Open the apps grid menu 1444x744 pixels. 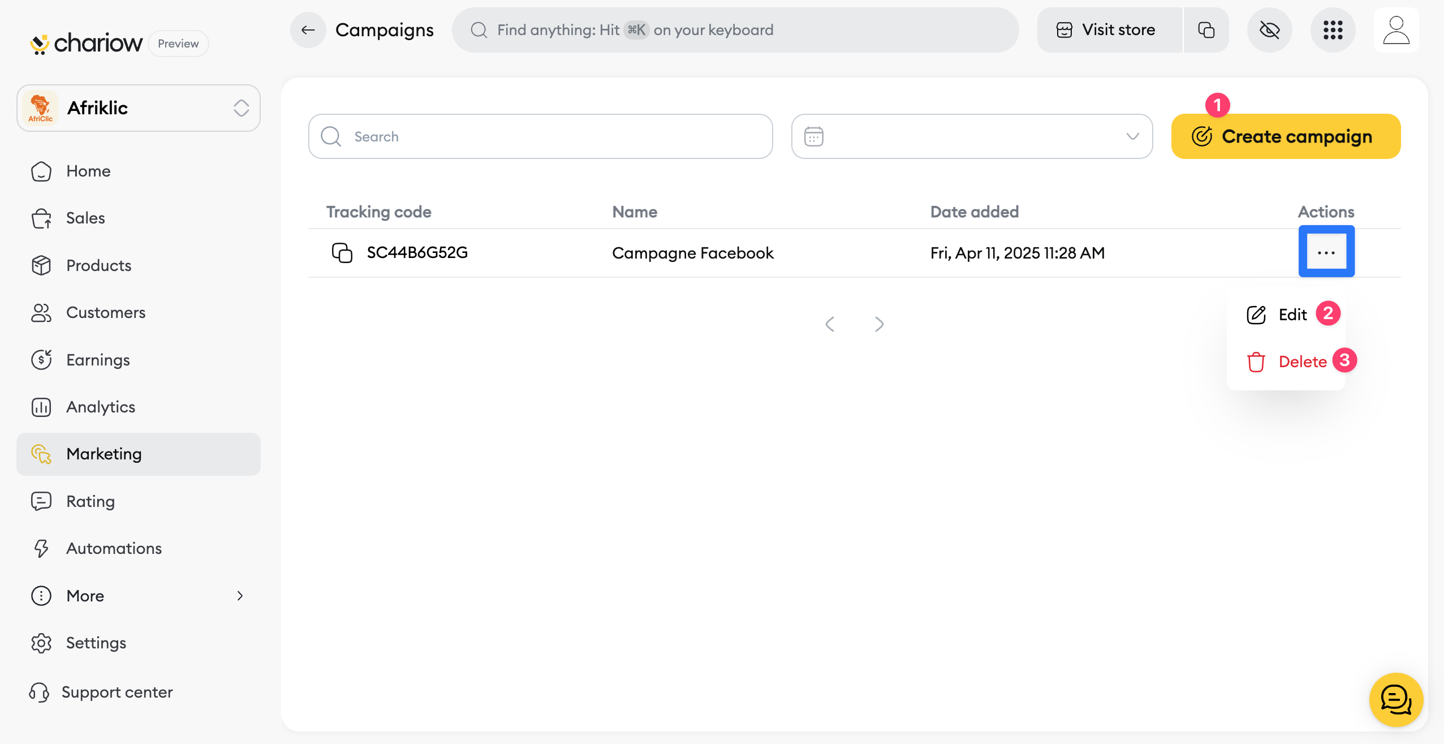coord(1332,30)
